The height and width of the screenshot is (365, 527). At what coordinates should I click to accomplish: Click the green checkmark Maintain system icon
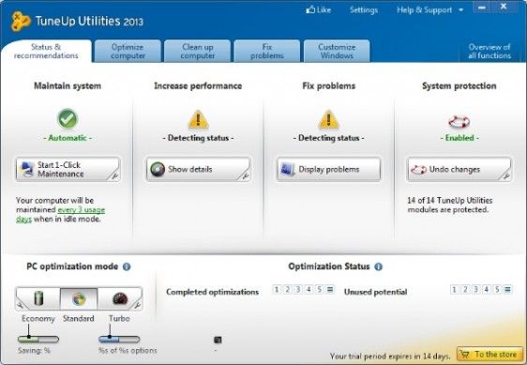(68, 119)
